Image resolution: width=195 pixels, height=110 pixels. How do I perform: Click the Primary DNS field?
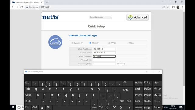click(104, 60)
